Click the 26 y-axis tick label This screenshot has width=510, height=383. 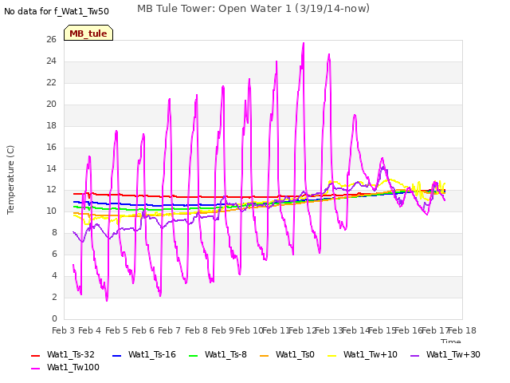pyautogui.click(x=51, y=39)
